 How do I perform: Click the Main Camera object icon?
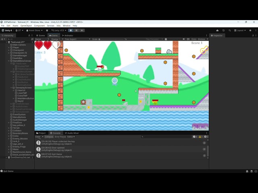tap(11, 45)
